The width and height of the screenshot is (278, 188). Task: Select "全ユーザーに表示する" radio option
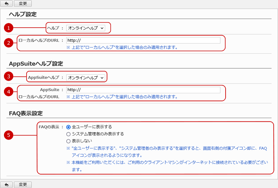(x=69, y=127)
